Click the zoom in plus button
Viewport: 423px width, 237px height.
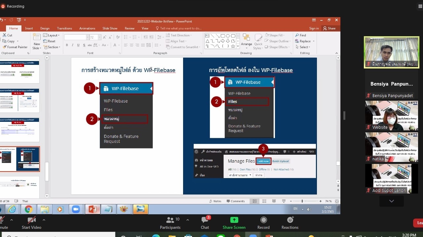[x=321, y=201]
